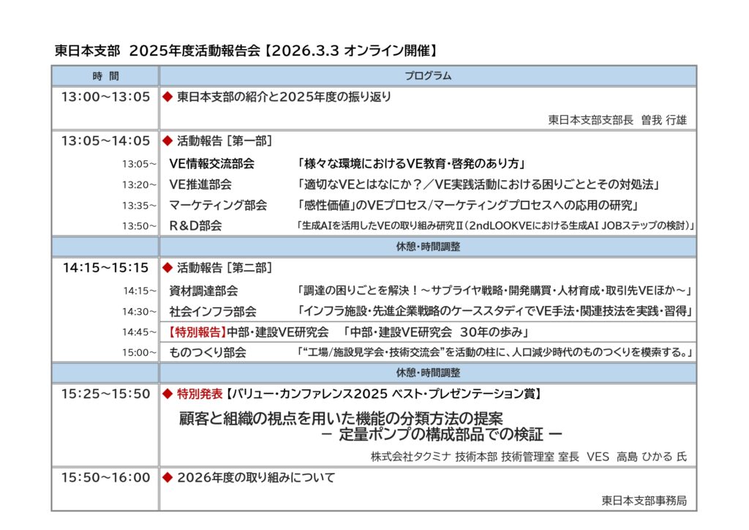
Task: Select the ものつくり部会 session name
Action: [x=208, y=353]
